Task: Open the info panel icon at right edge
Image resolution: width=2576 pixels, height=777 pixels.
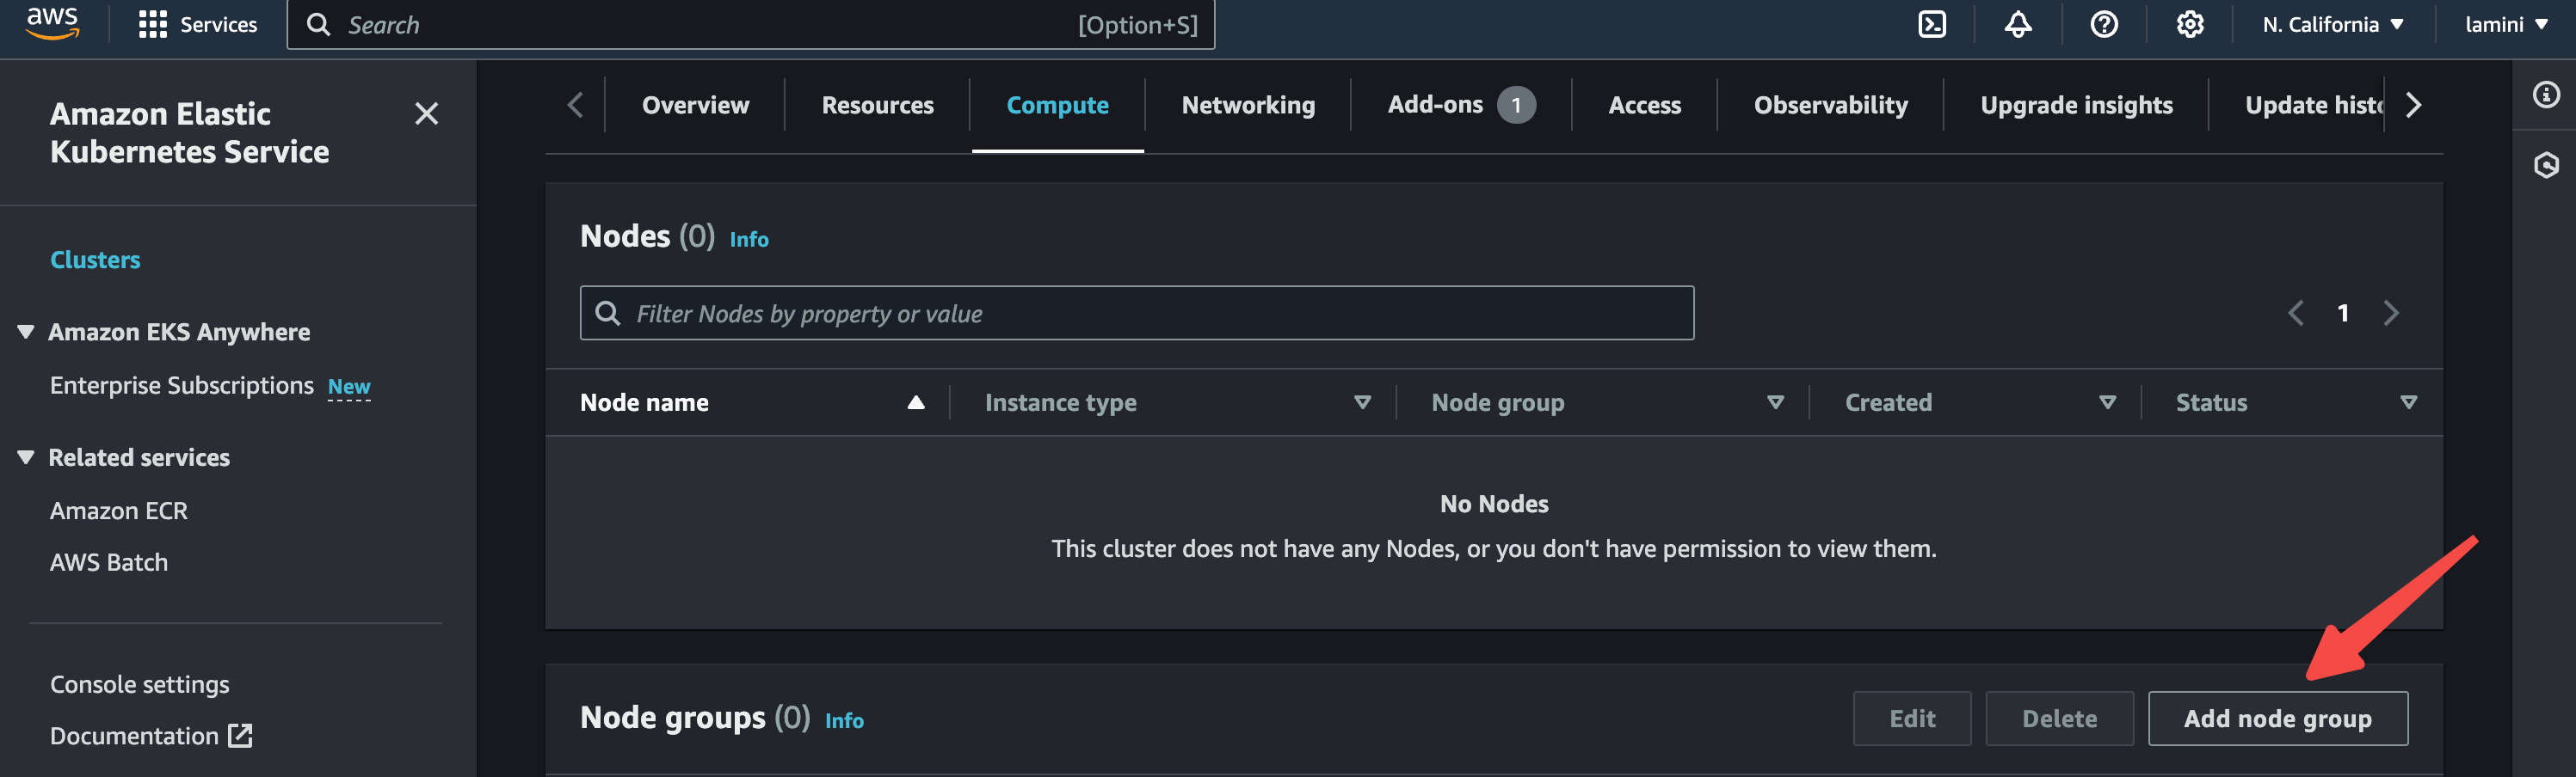Action: pos(2545,95)
